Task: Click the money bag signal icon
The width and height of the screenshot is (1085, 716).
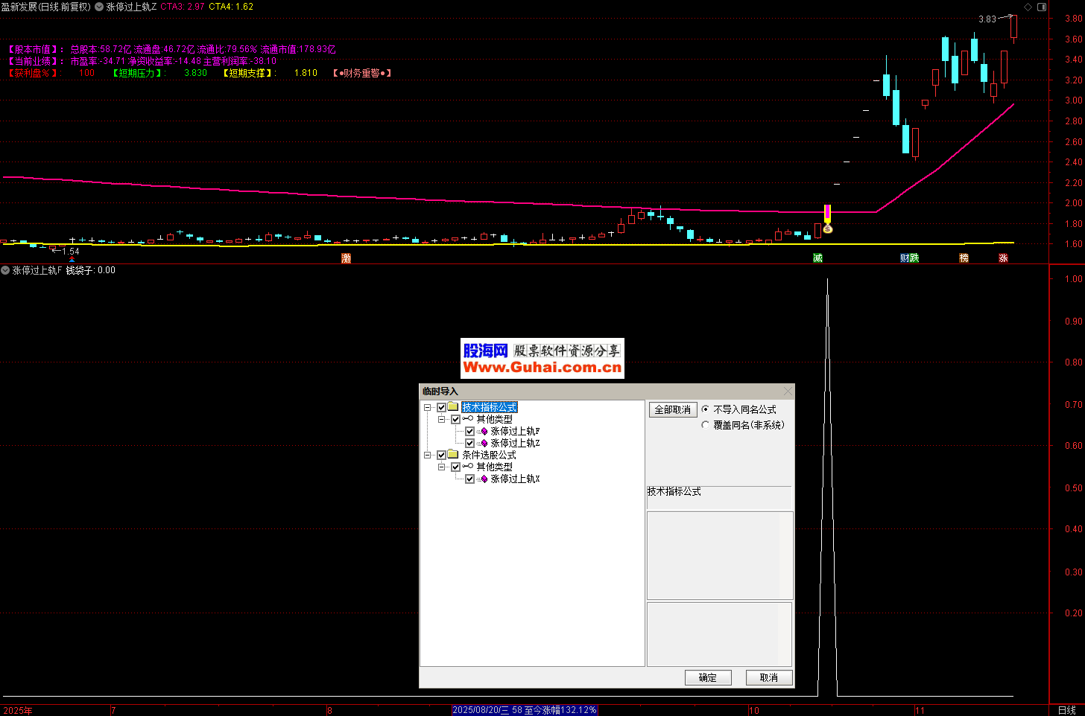Action: click(827, 229)
